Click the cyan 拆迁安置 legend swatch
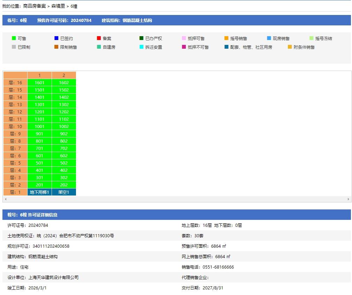The image size is (352, 295). point(141,47)
